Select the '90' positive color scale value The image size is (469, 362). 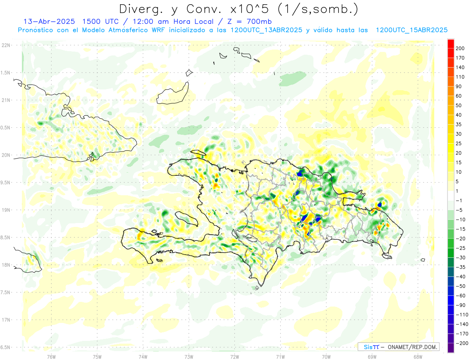click(x=459, y=86)
